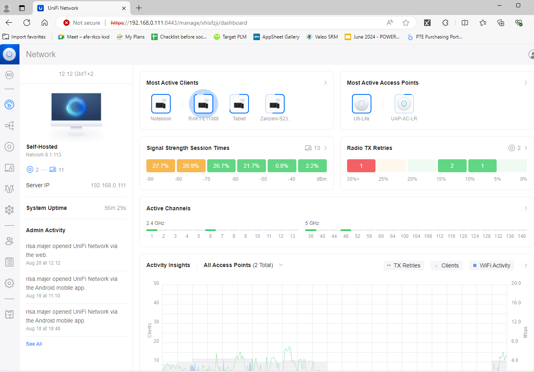This screenshot has width=534, height=372.
Task: Expand the All Access Points dropdown
Action: coord(243,265)
